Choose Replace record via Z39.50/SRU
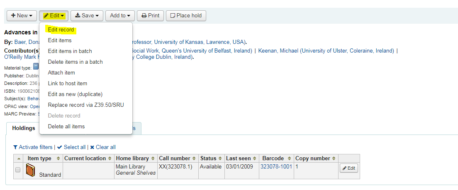Viewport: 458px width, 190px height. [x=86, y=105]
